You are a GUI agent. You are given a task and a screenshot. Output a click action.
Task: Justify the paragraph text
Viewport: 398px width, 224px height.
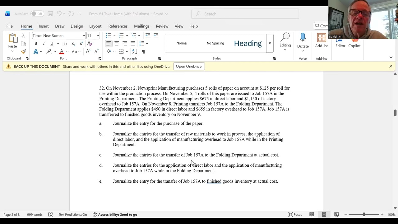click(x=133, y=44)
